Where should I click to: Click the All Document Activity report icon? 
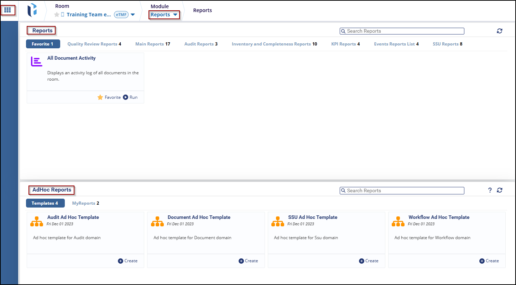37,61
